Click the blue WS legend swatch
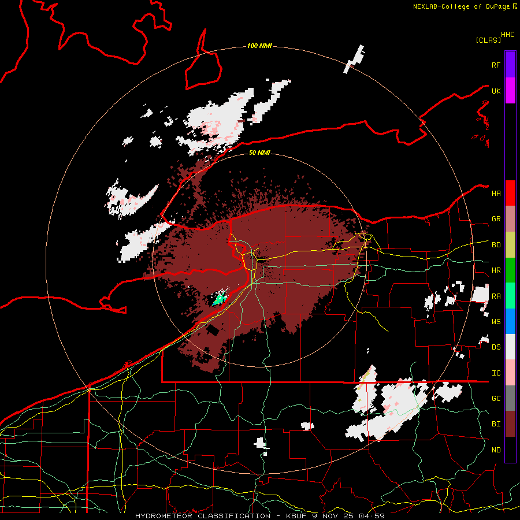This screenshot has height=520, width=520. tap(510, 321)
